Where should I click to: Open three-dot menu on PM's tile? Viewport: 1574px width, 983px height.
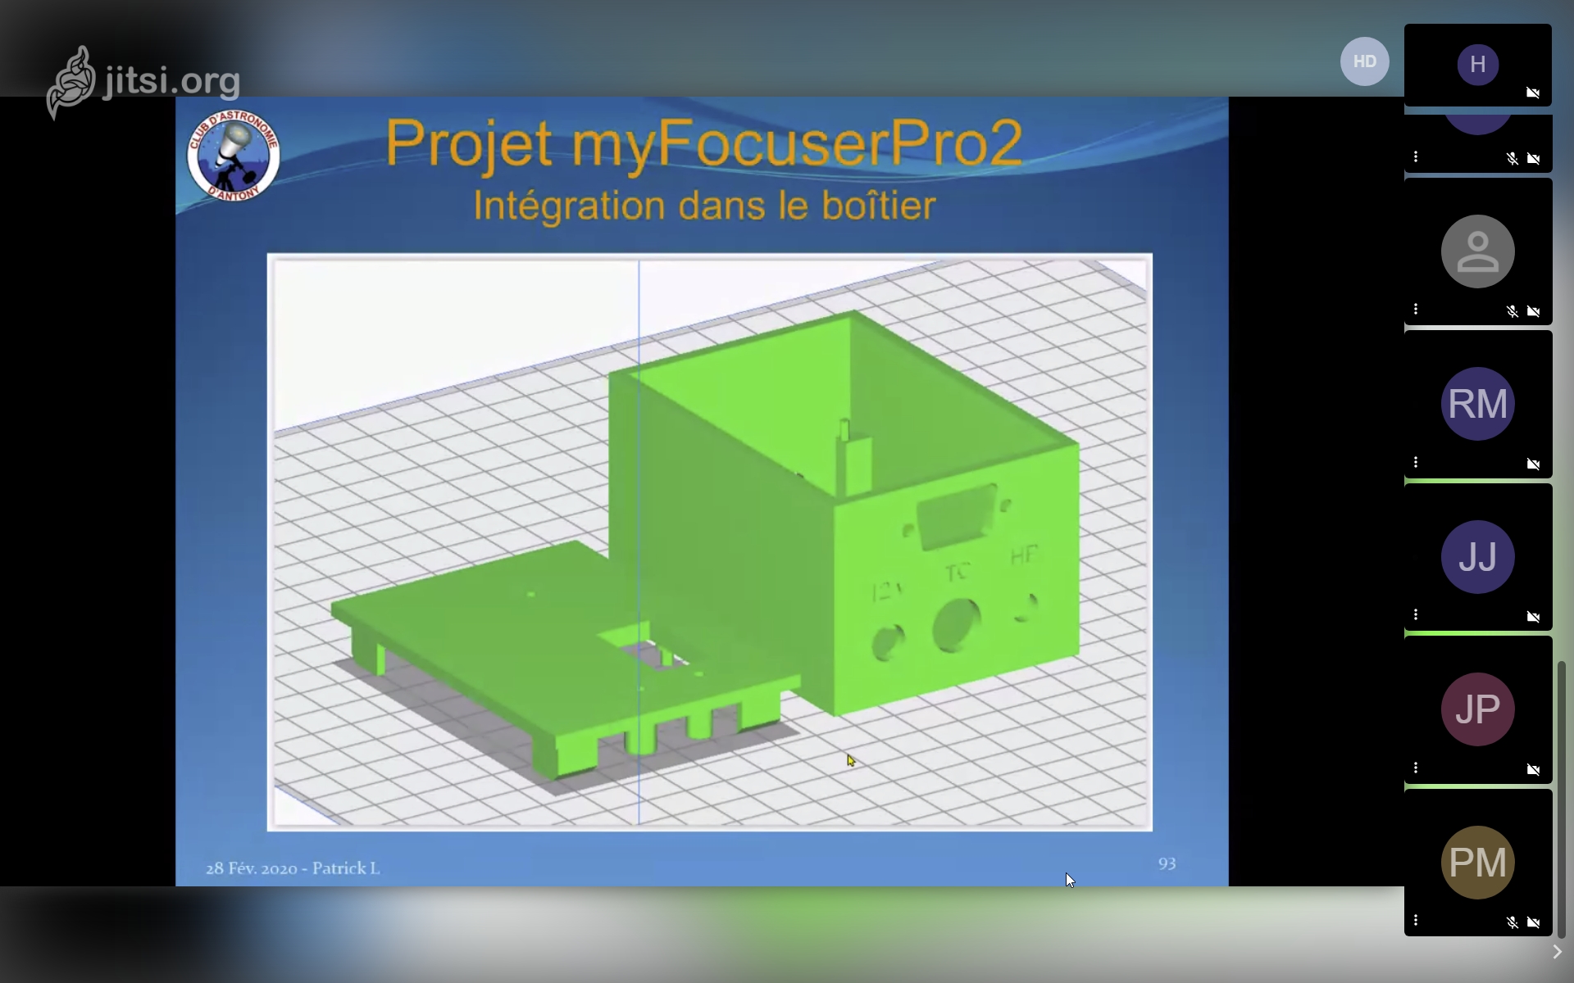[x=1416, y=920]
